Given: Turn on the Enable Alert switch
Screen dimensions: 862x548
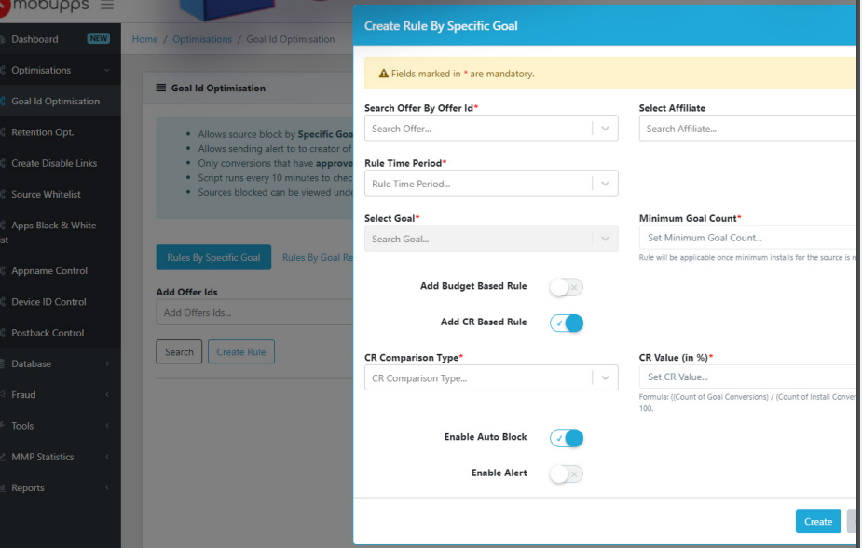Looking at the screenshot, I should coord(567,473).
